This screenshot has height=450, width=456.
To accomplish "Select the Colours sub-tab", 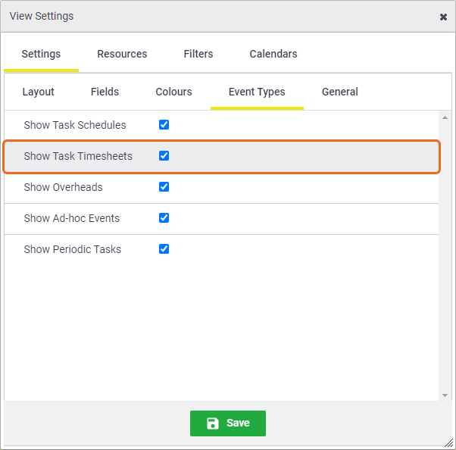I will pyautogui.click(x=173, y=92).
